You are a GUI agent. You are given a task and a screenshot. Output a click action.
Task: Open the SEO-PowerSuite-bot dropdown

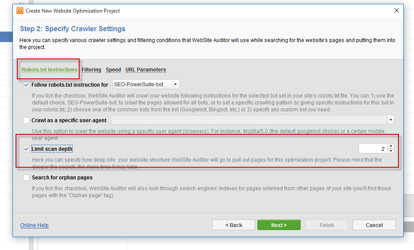146,84
